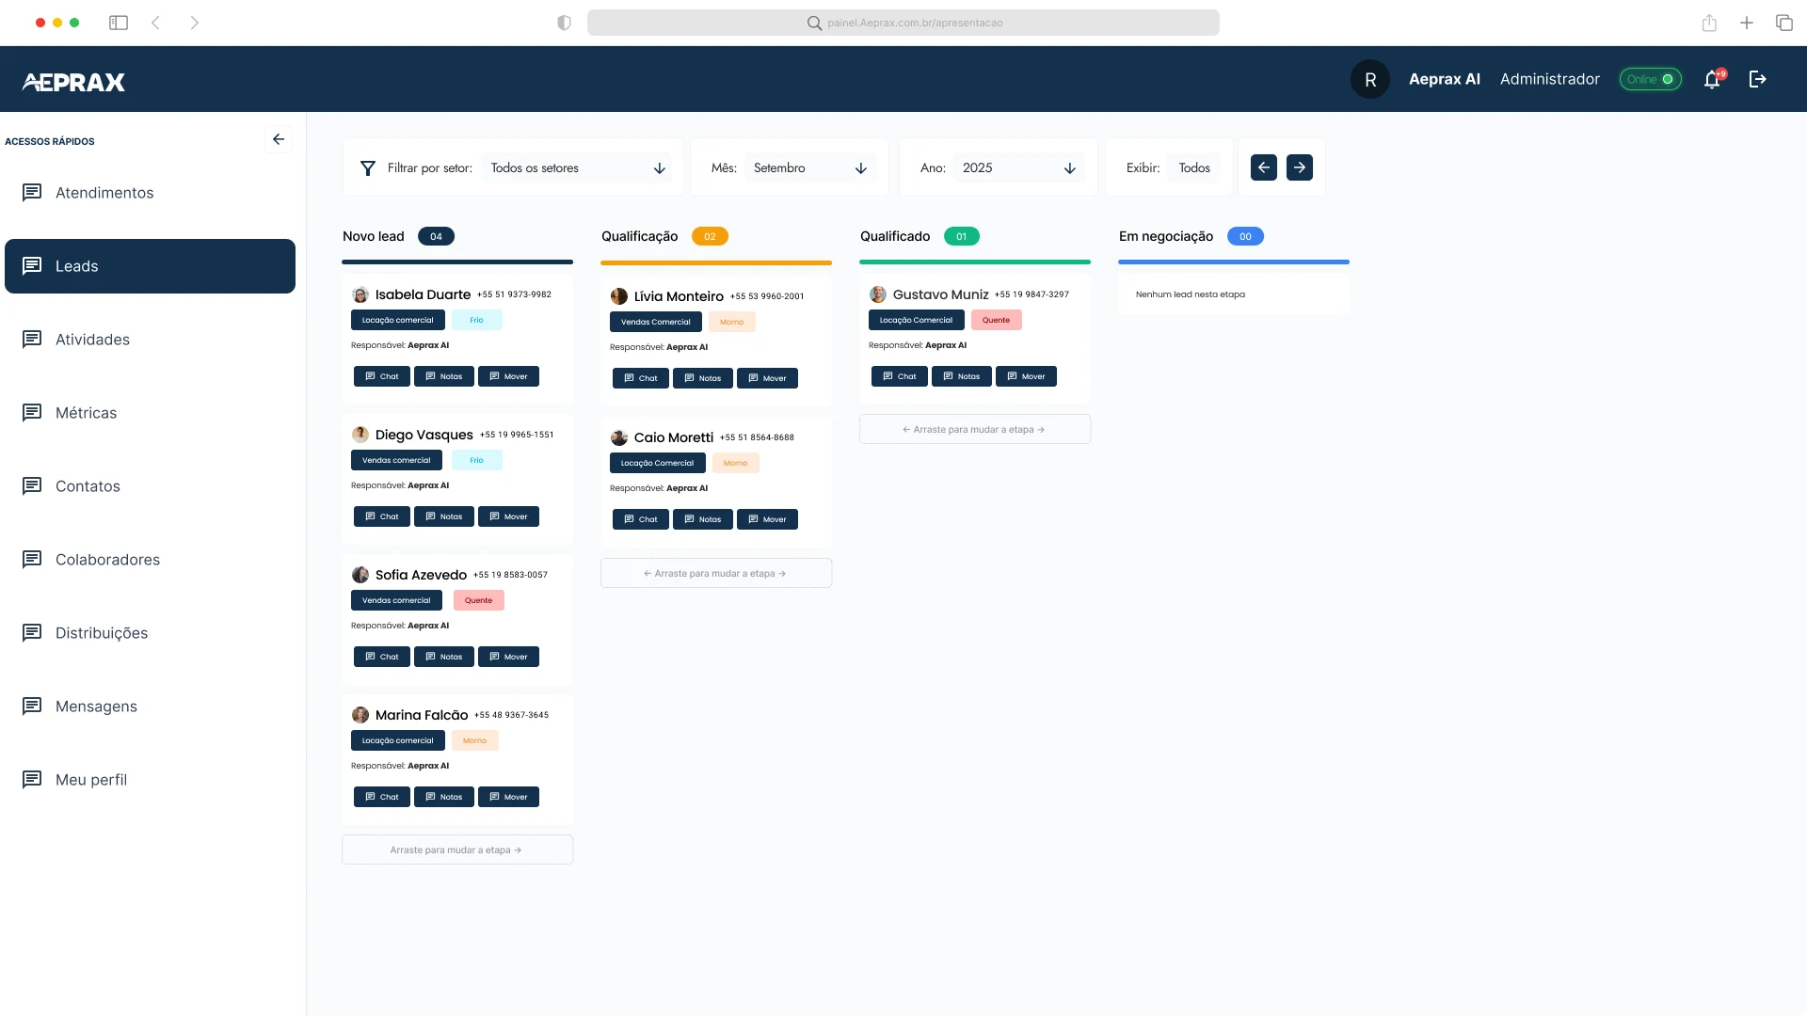Open the Exibir selector showing Todos
Viewport: 1807px width, 1016px height.
pos(1194,168)
